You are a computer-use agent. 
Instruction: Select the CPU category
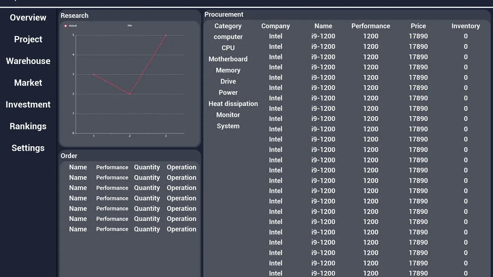(x=228, y=48)
